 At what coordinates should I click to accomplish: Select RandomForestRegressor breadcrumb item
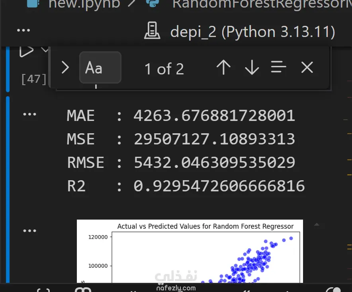262,4
